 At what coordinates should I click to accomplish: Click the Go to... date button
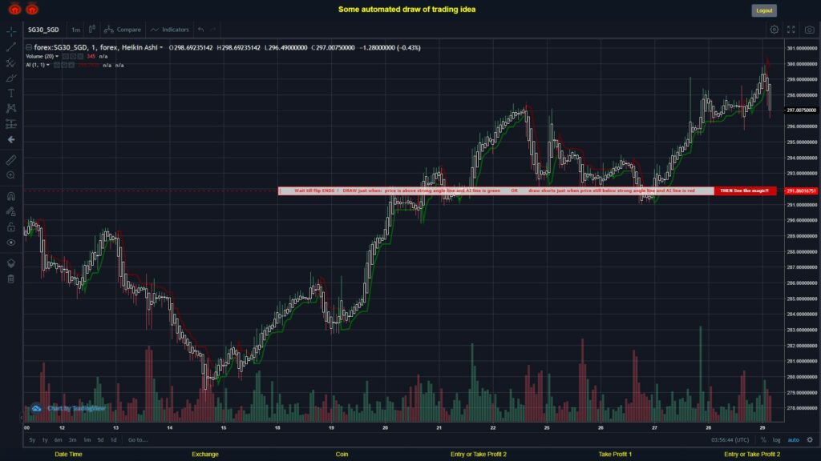pos(138,440)
